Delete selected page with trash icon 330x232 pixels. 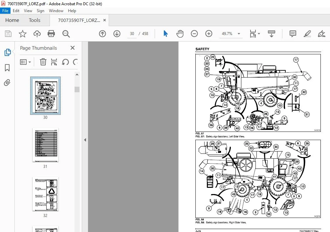[43, 62]
